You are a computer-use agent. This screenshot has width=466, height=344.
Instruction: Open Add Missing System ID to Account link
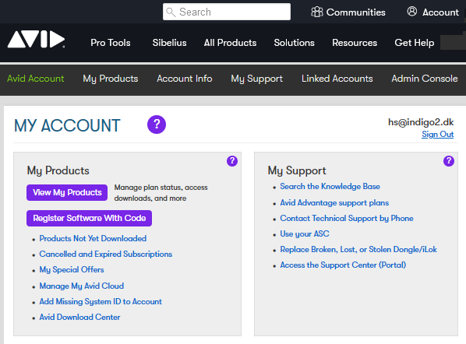[x=101, y=301]
